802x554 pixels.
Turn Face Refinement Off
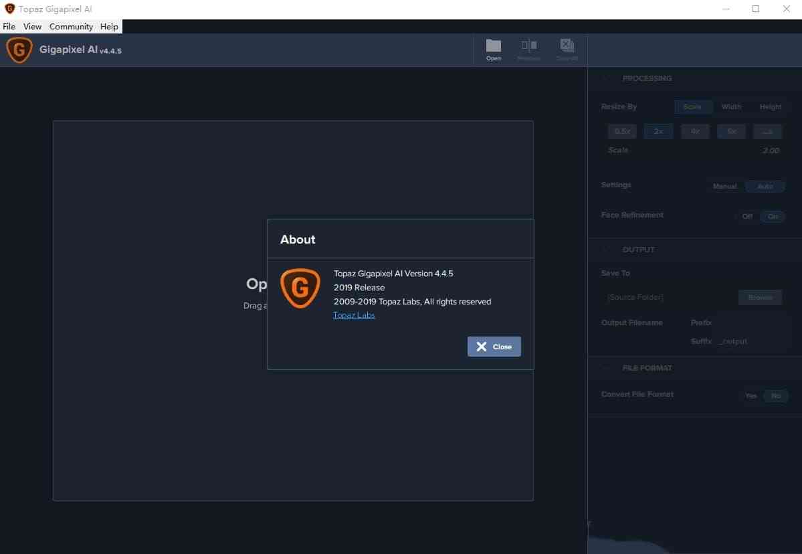746,216
